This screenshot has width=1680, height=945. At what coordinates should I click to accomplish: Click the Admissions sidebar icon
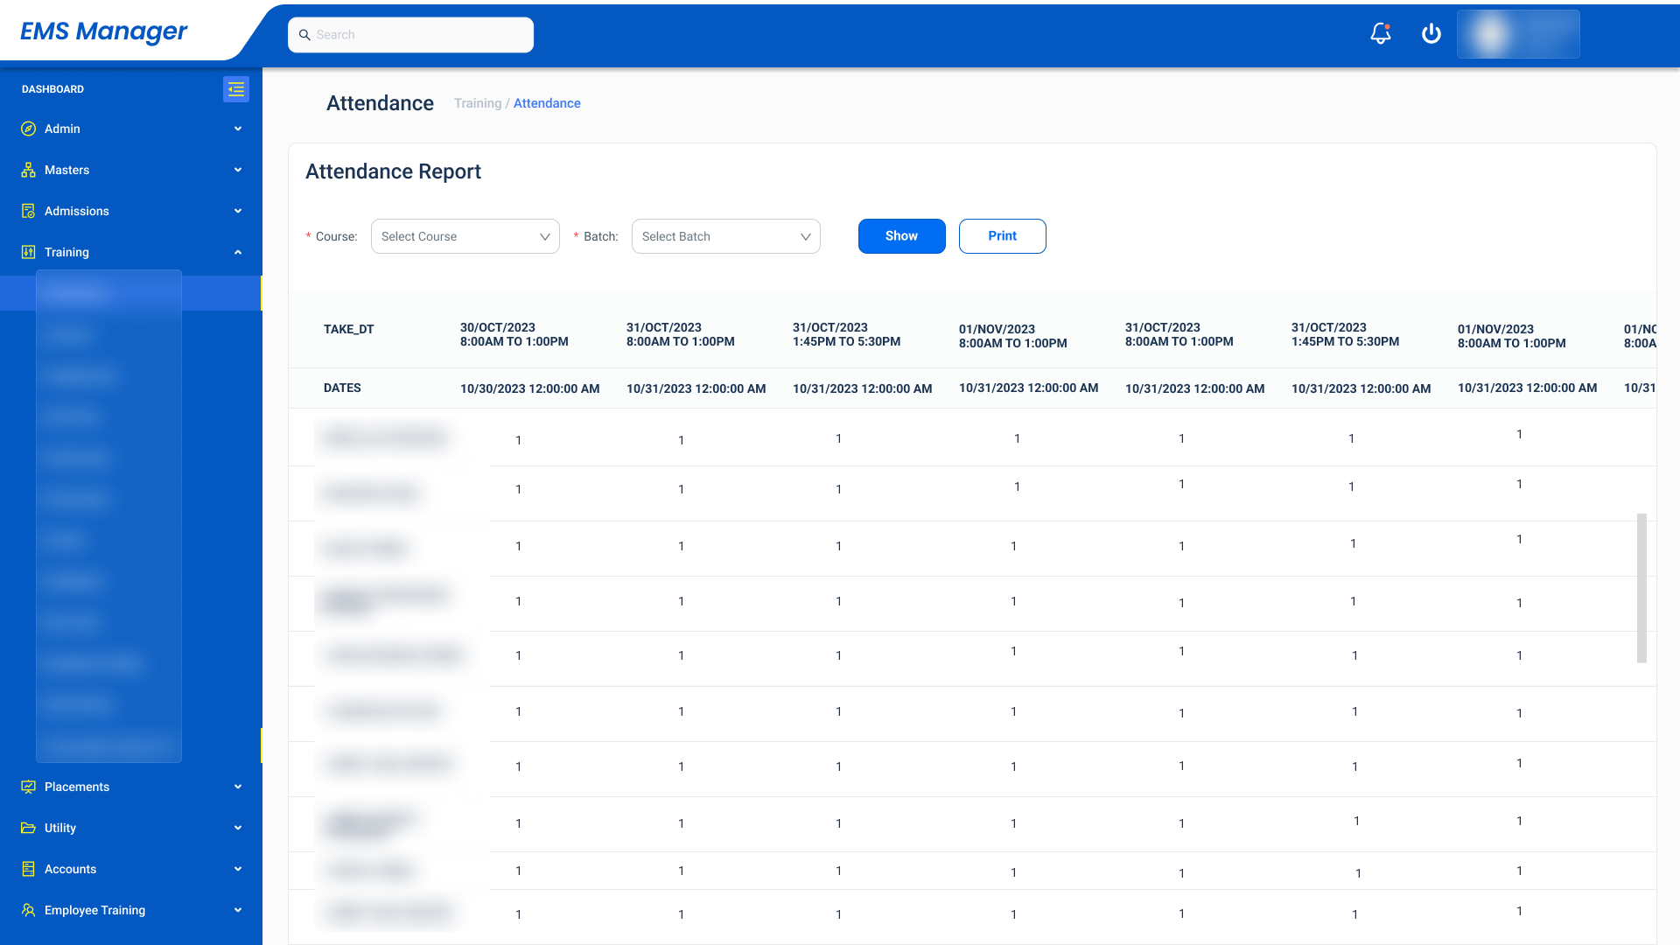(x=29, y=211)
